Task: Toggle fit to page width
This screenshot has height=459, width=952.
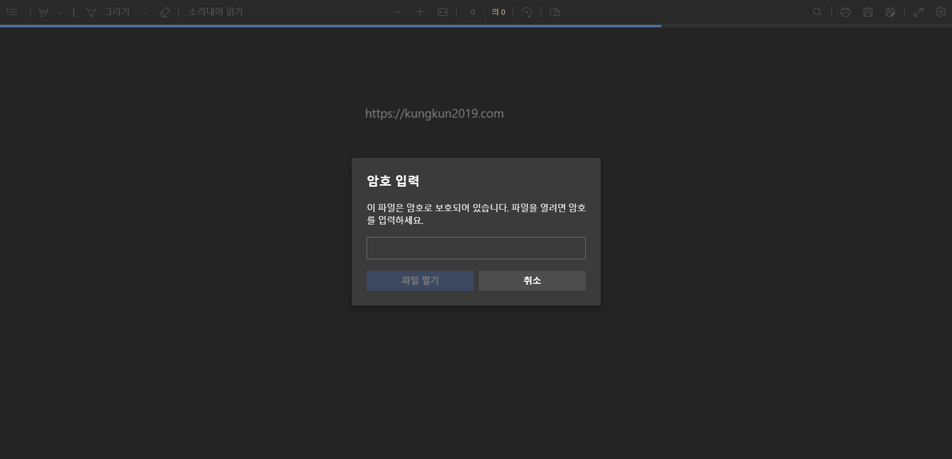Action: coord(443,12)
